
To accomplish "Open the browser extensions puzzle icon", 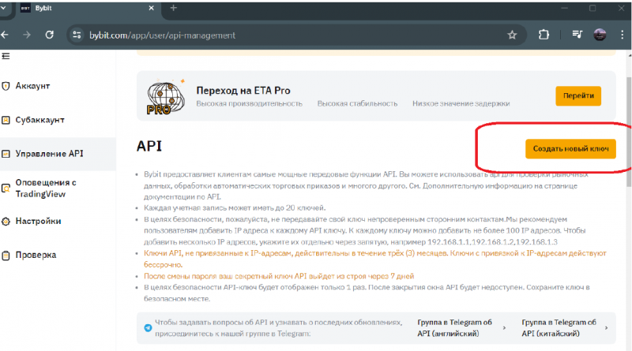I will point(544,35).
